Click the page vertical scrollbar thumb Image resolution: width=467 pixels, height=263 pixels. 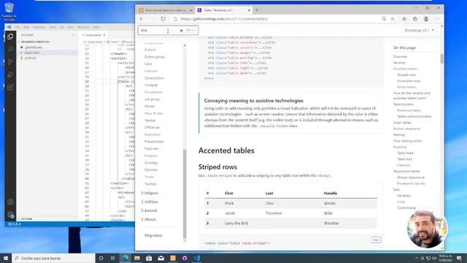pyautogui.click(x=441, y=58)
